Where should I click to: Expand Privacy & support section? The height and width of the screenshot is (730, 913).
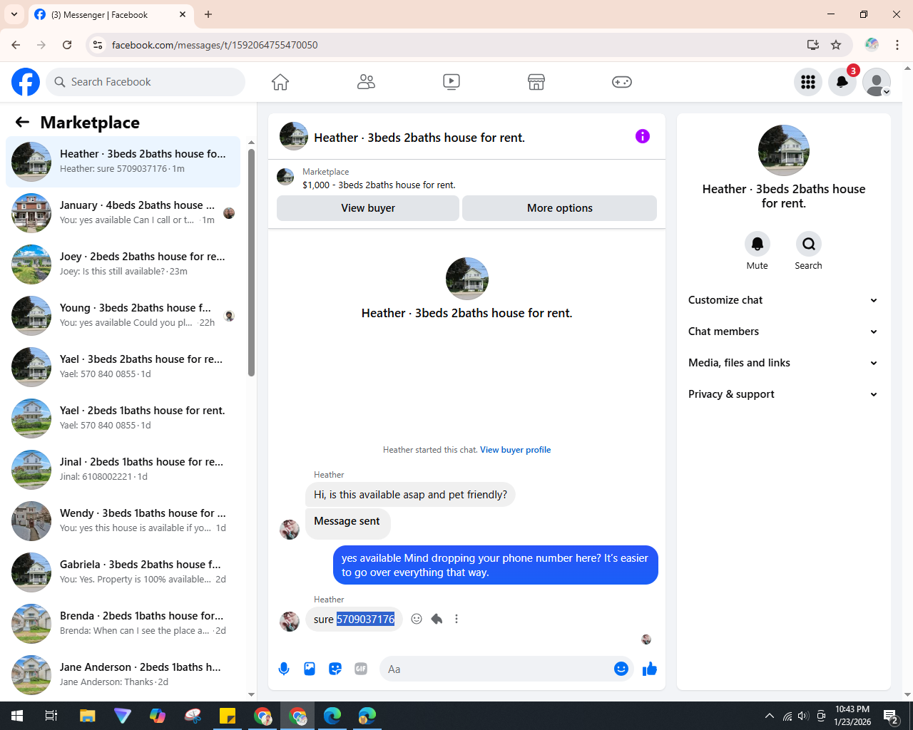[783, 394]
